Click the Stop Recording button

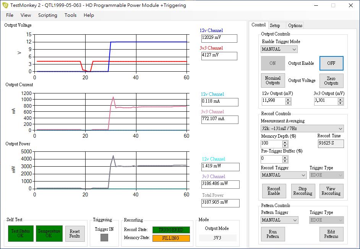coord(303,191)
